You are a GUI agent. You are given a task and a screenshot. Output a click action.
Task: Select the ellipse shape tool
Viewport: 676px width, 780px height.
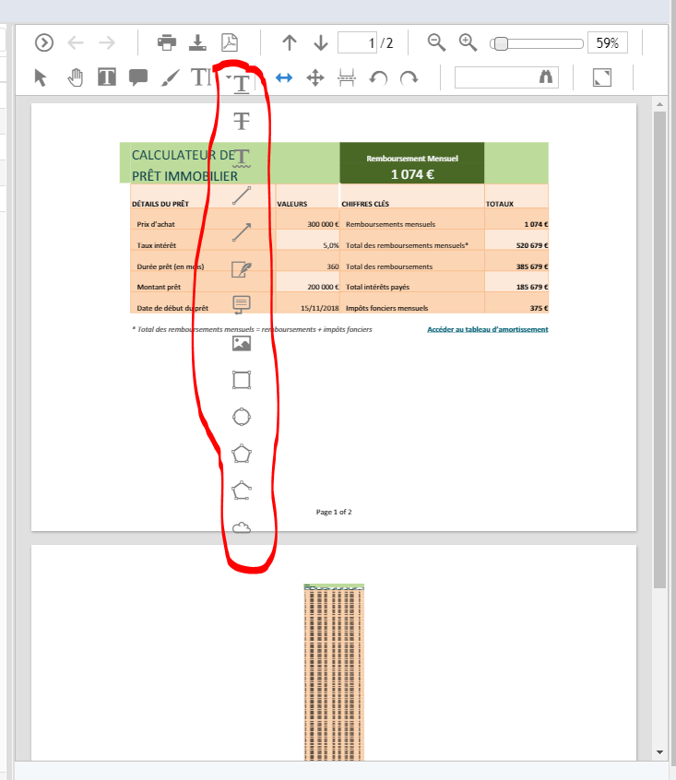(x=242, y=417)
